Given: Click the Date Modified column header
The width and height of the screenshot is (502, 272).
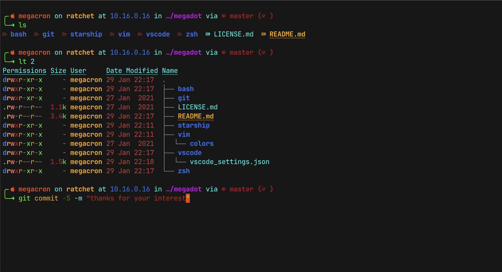Looking at the screenshot, I should pyautogui.click(x=132, y=71).
